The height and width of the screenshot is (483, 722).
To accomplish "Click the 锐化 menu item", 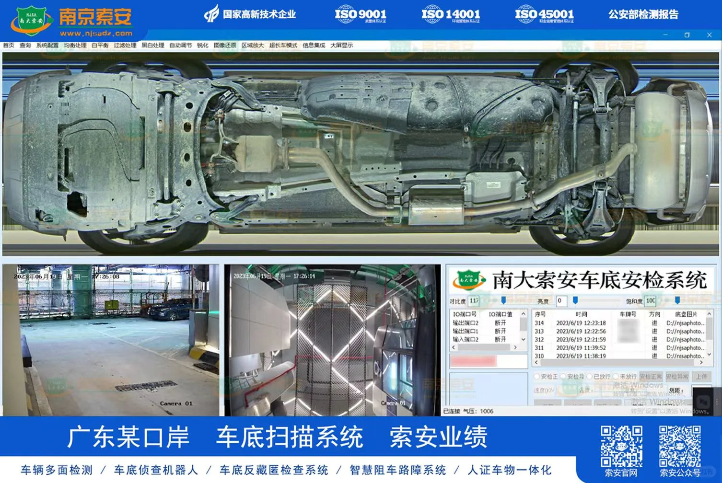I will coord(203,46).
